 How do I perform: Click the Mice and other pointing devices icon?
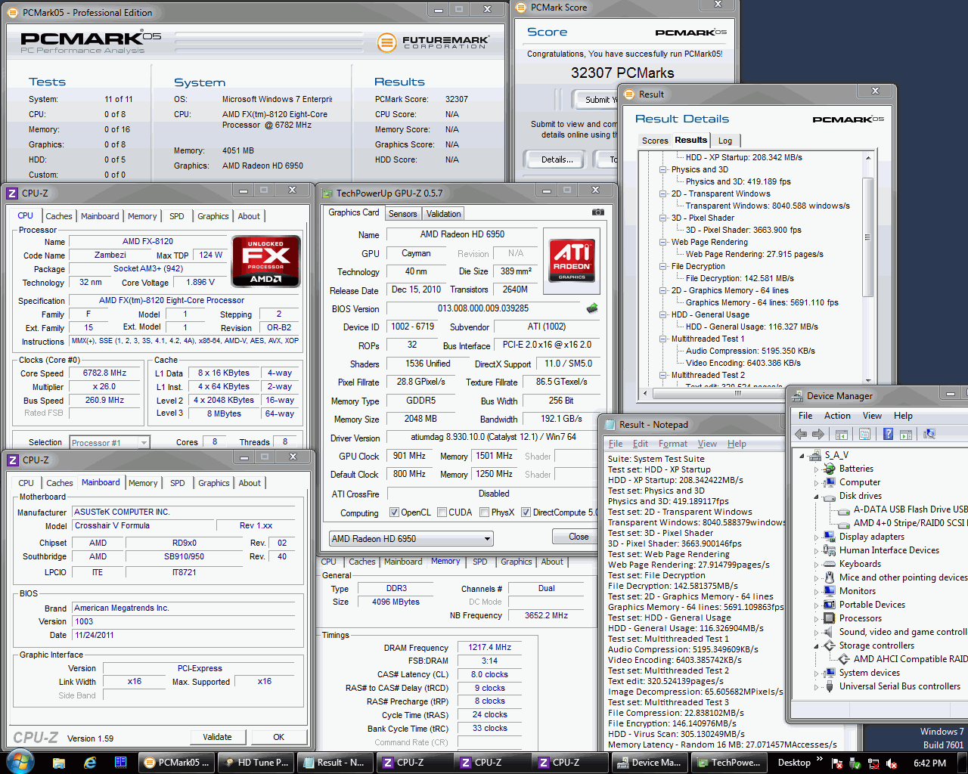click(830, 577)
